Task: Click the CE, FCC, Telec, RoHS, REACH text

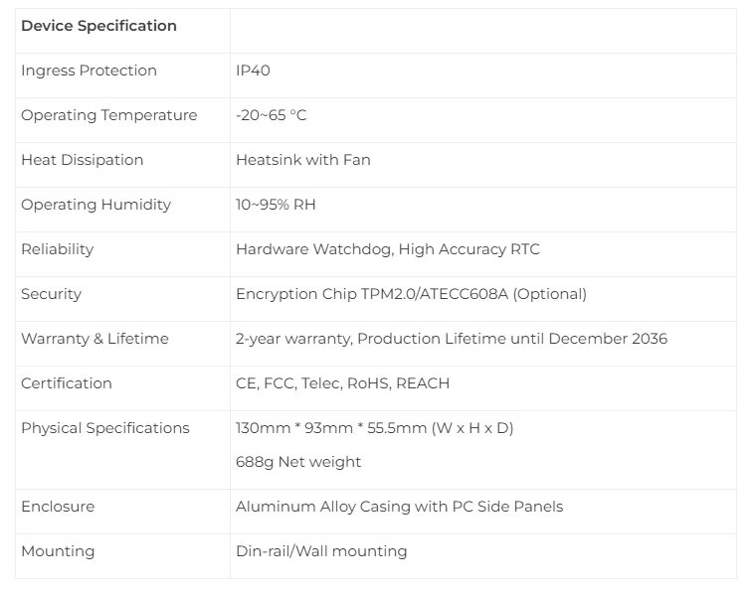Action: (342, 383)
